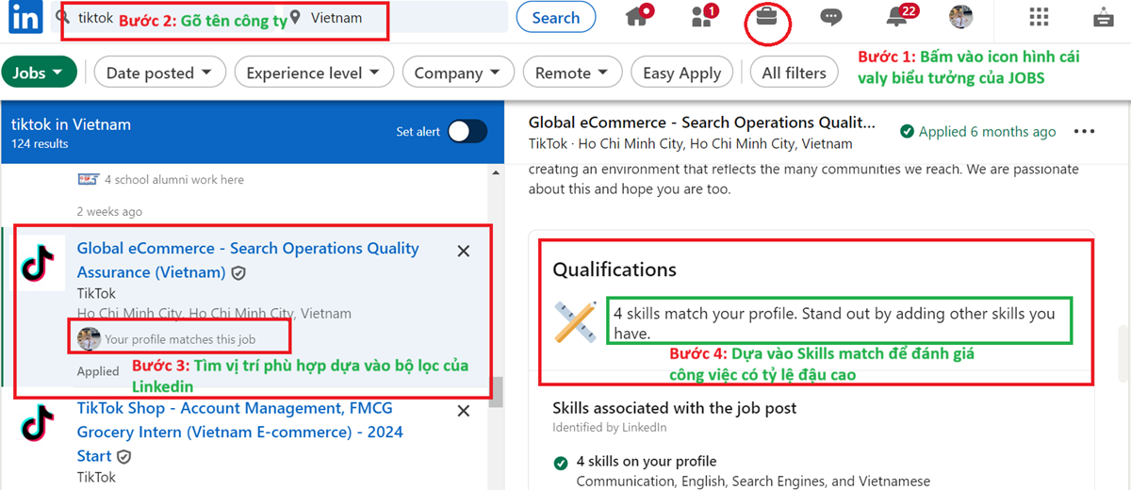Expand the Date posted filter
The height and width of the screenshot is (490, 1131).
(159, 73)
